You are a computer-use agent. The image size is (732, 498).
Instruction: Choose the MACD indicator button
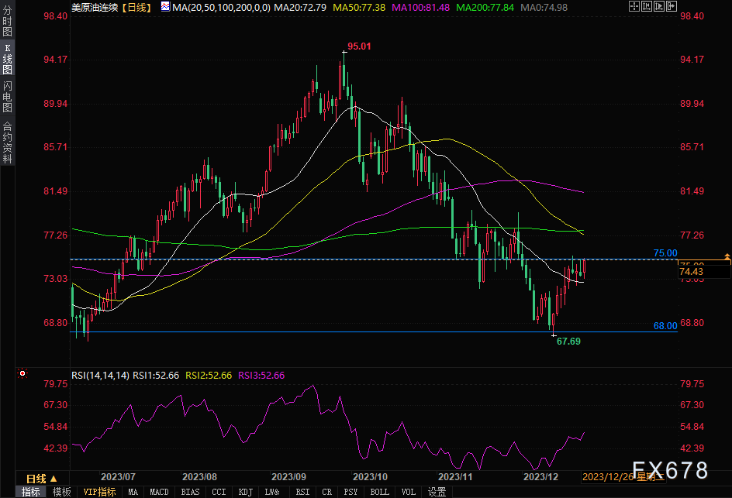tap(159, 492)
